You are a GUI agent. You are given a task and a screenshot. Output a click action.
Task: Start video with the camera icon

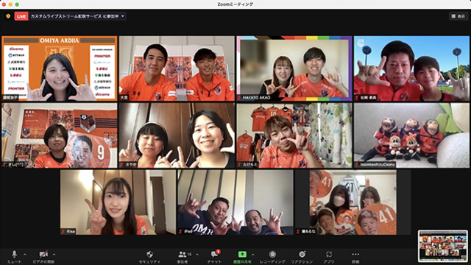click(43, 257)
